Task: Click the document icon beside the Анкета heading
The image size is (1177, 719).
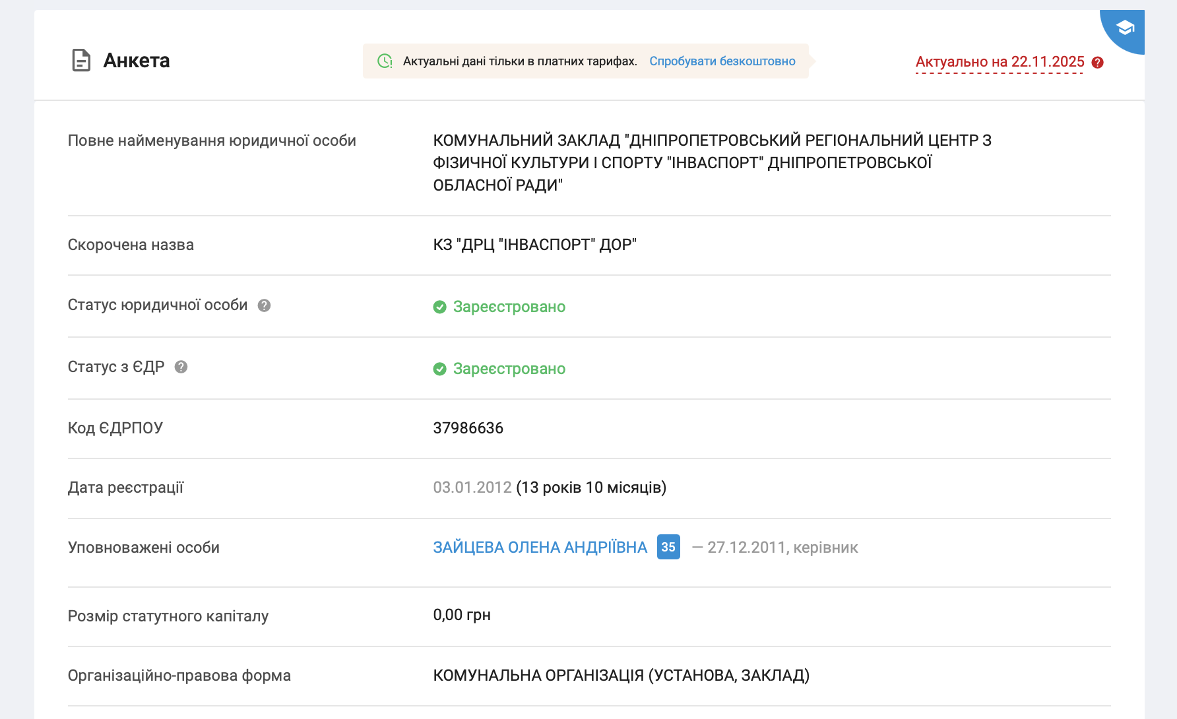Action: click(80, 61)
